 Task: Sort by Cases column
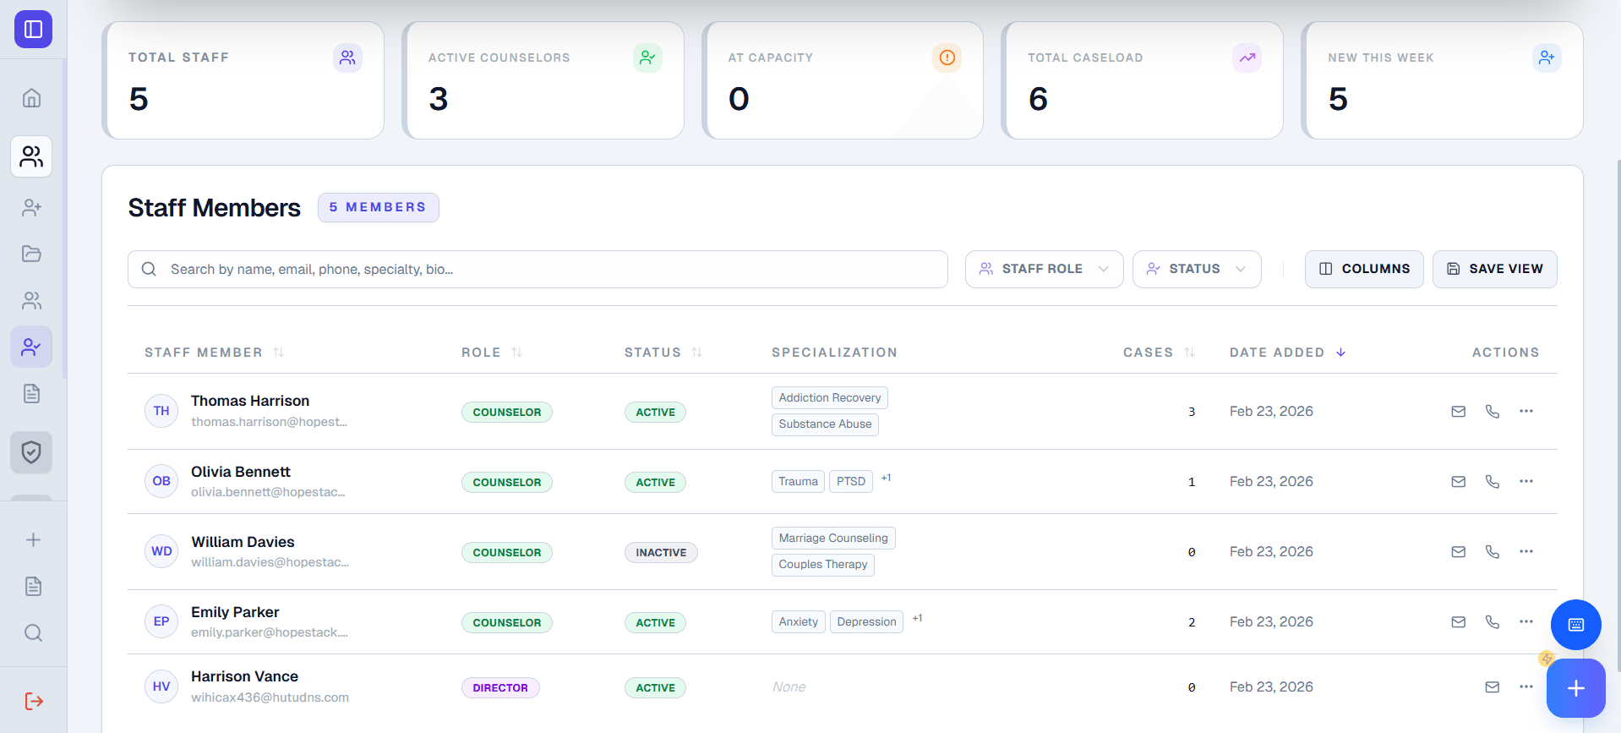(1159, 353)
